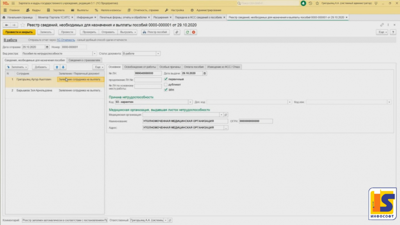The image size is (400, 225).
Task: Expand the Код причины нетрудоспособности dropdown
Action: click(x=190, y=102)
